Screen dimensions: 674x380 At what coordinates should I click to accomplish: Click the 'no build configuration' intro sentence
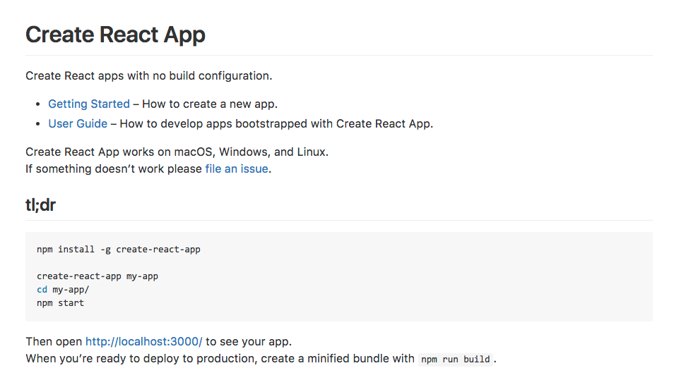tap(148, 75)
